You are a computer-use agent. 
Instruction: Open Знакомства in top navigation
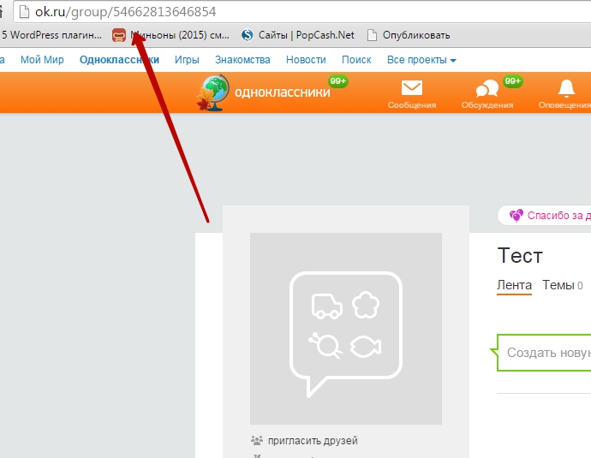(x=242, y=60)
